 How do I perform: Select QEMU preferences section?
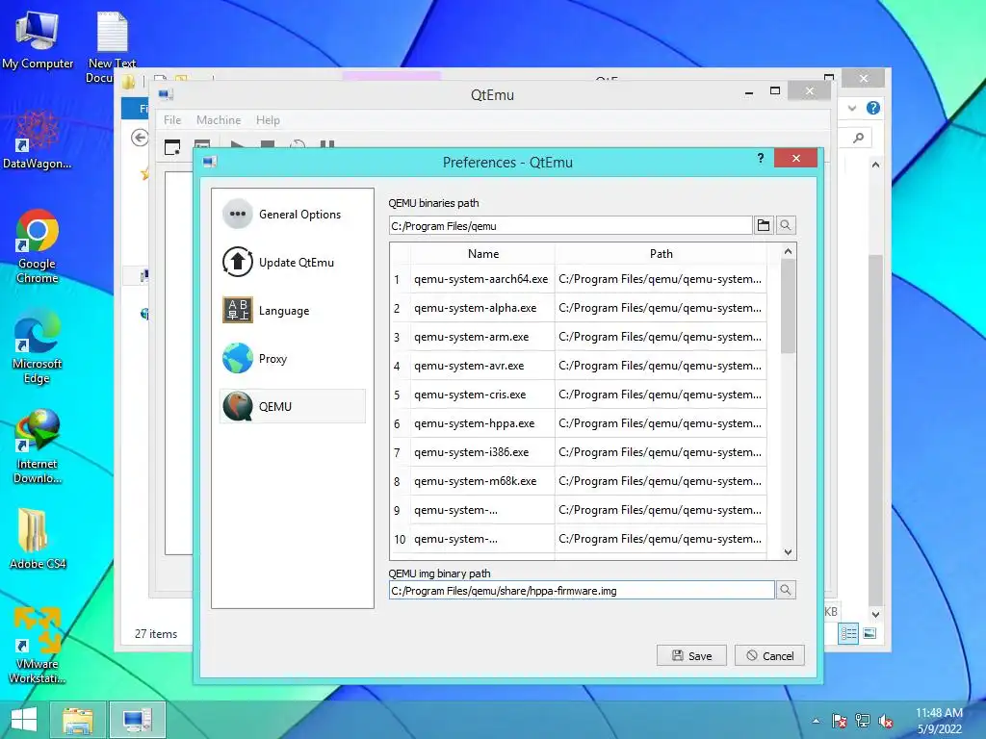point(293,407)
